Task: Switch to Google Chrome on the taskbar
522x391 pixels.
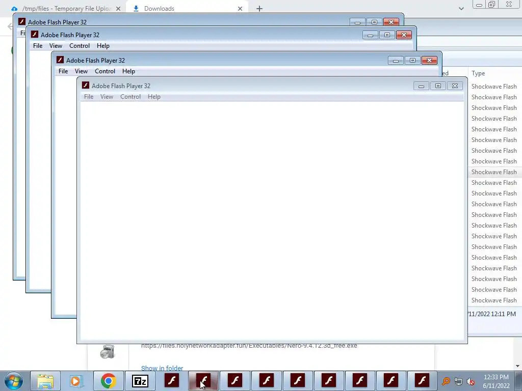Action: point(108,381)
